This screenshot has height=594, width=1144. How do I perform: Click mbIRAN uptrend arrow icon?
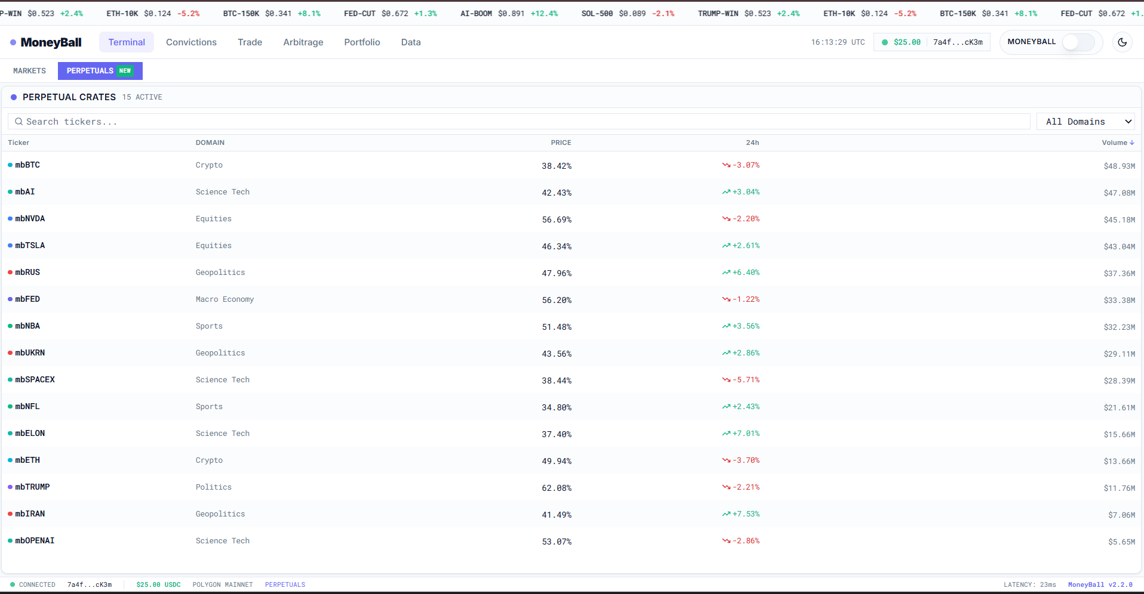726,514
